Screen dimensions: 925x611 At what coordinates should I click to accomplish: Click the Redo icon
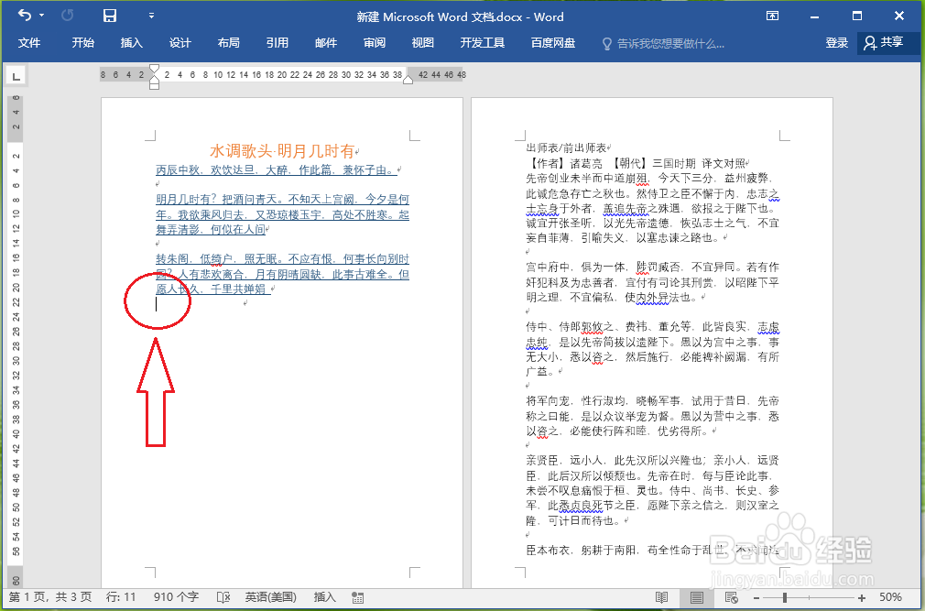(x=67, y=15)
